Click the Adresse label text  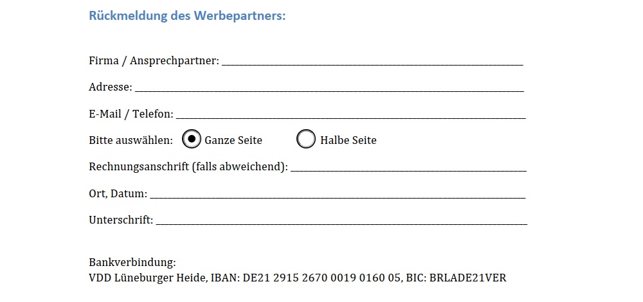point(110,87)
